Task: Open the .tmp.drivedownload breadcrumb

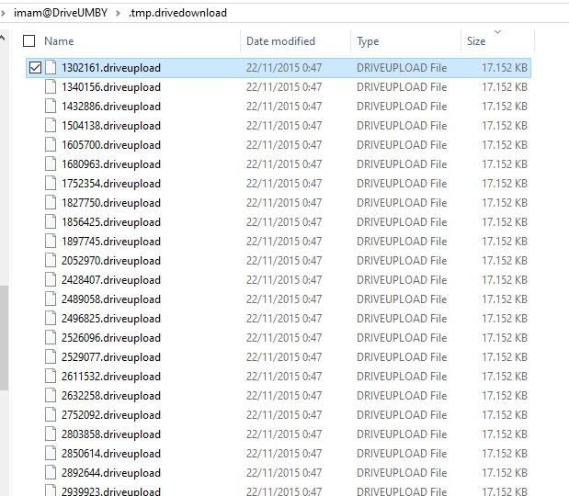Action: pos(177,13)
